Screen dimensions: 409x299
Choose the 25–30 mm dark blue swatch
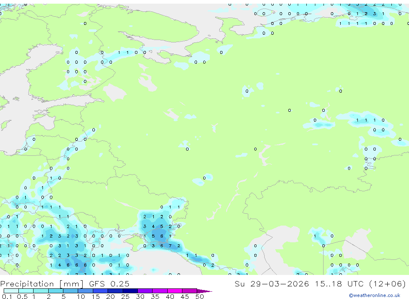pos(130,291)
